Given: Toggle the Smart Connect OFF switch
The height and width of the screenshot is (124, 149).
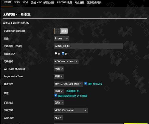Looking at the screenshot, I should tap(61, 31).
